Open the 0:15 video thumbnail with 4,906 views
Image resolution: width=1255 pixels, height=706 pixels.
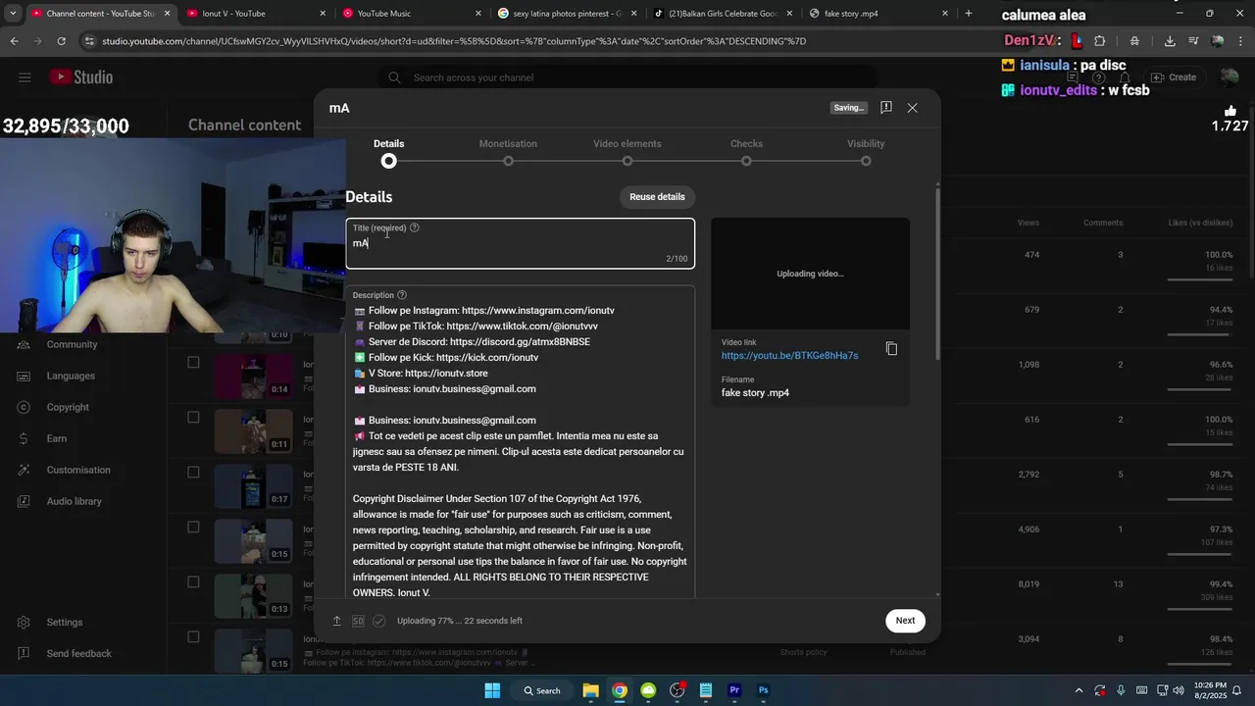pyautogui.click(x=253, y=540)
